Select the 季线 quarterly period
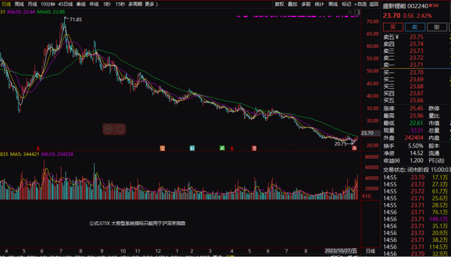The width and height of the screenshot is (451, 257). point(81,4)
